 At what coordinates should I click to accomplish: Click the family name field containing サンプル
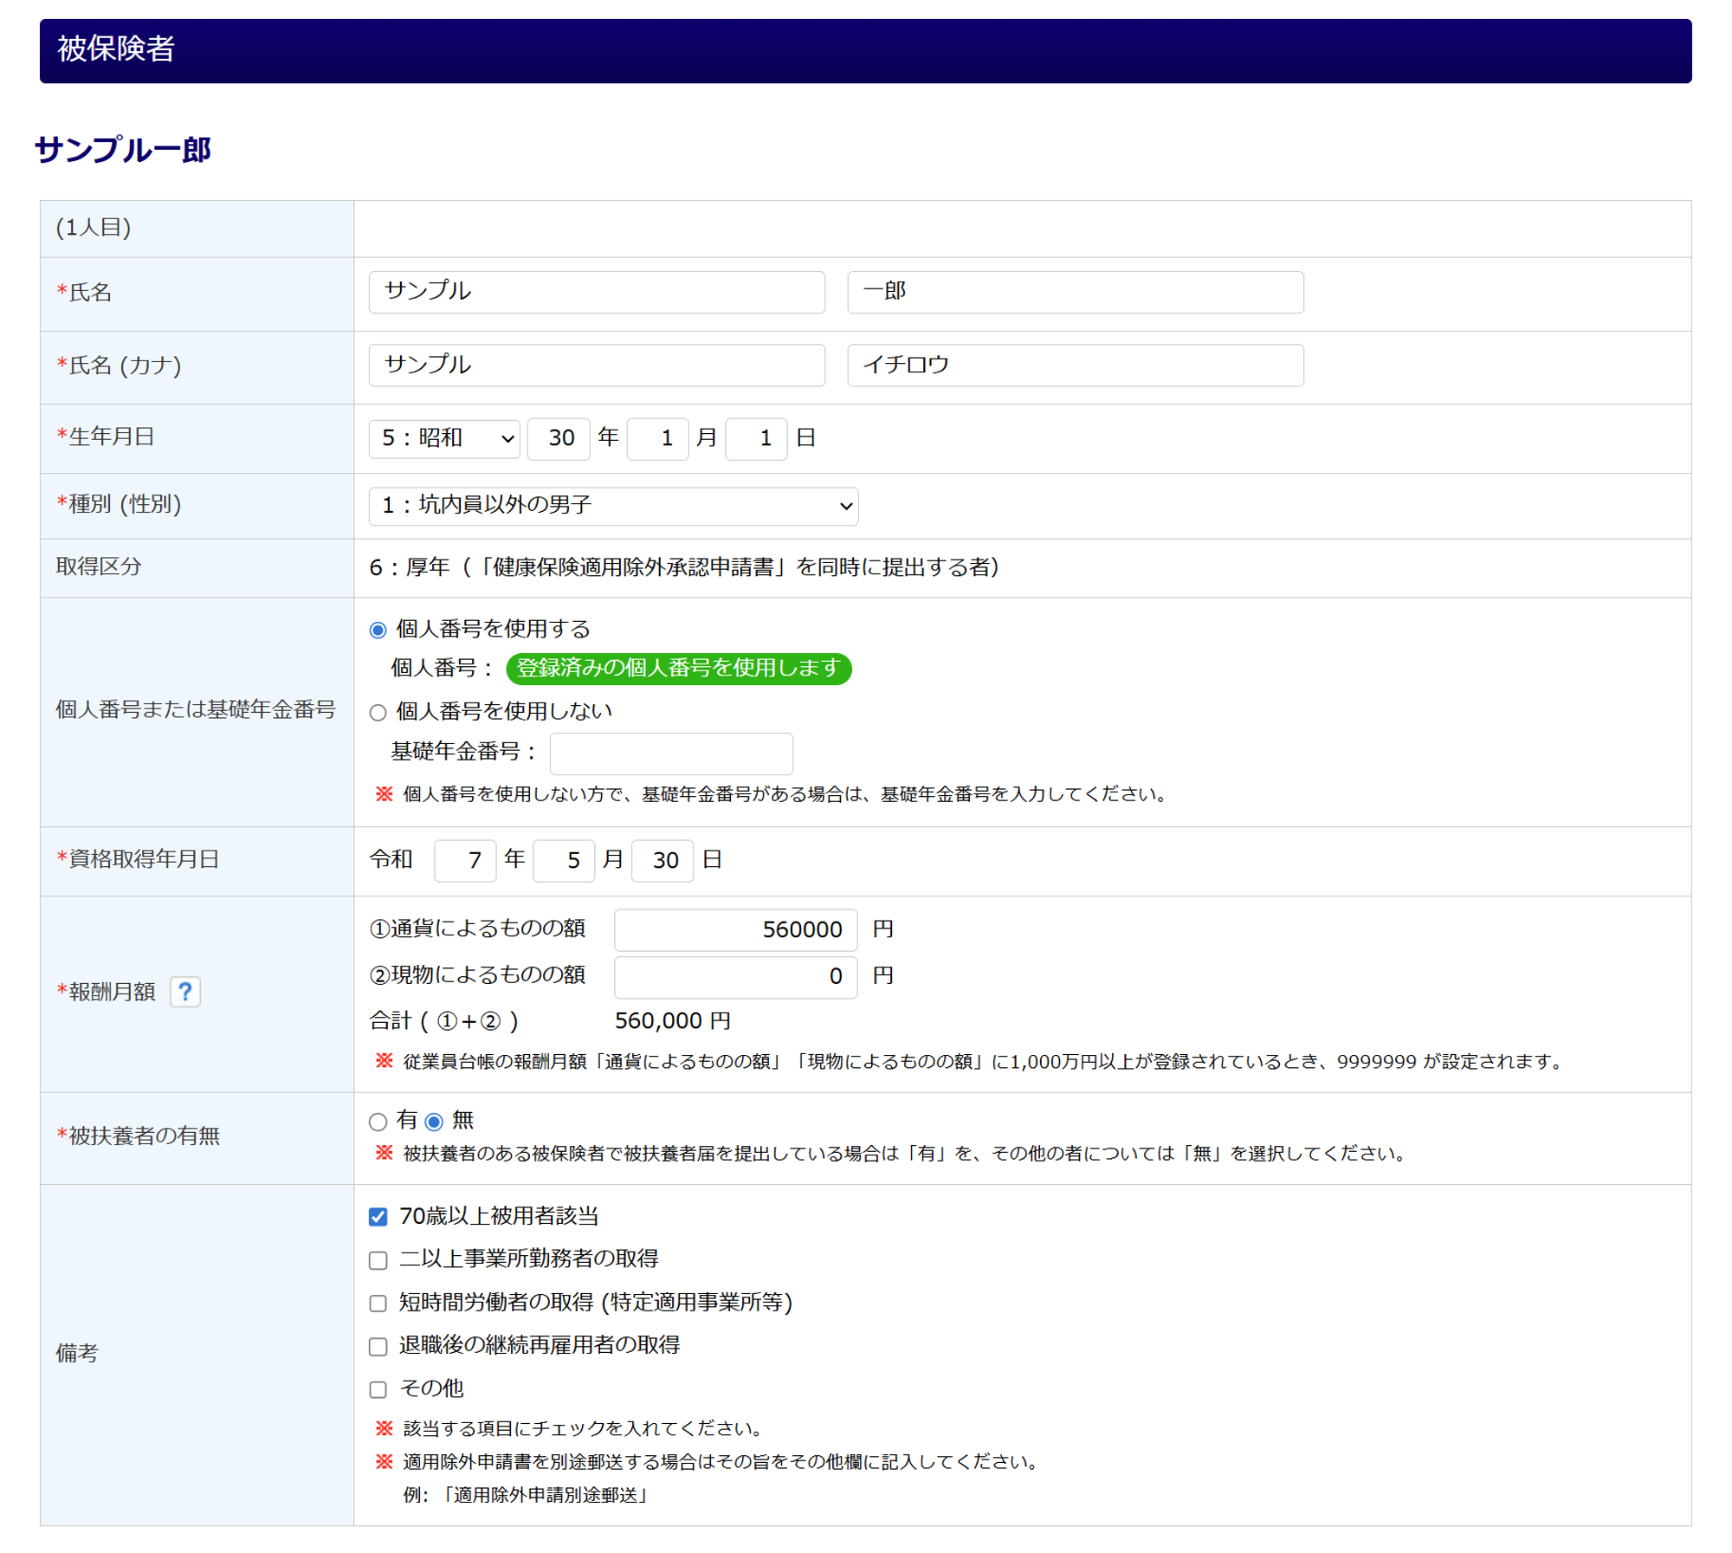[597, 292]
